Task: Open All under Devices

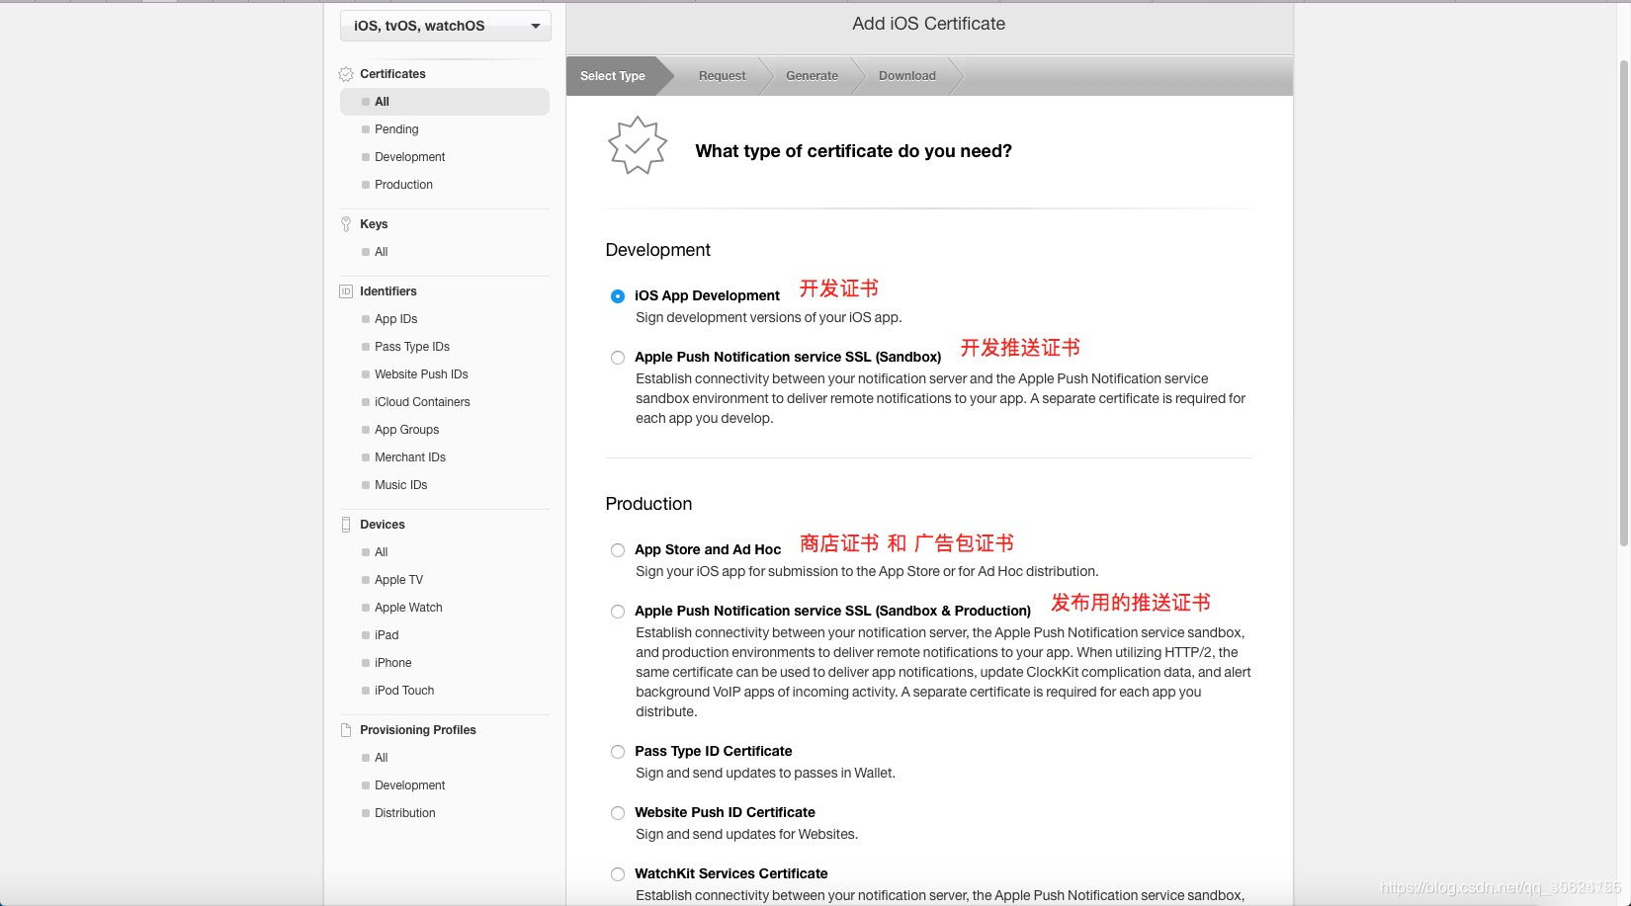Action: coord(382,552)
